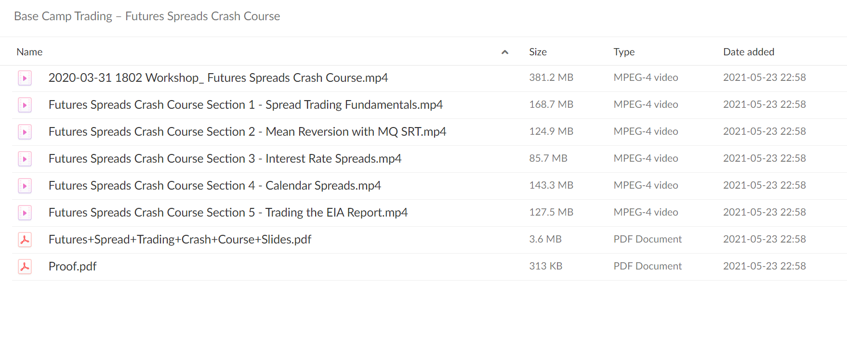
Task: Click the Base Camp Trading folder title
Action: click(147, 16)
